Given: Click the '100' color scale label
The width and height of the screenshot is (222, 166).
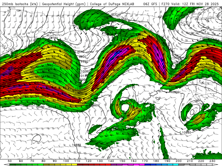Looking at the screenshot, I should [x=66, y=161].
